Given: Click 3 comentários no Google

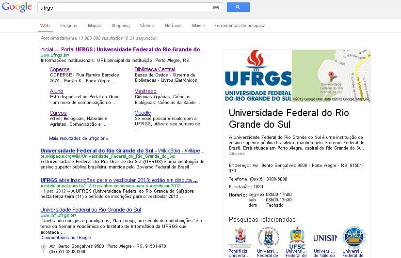Looking at the screenshot, I should click(66, 237).
